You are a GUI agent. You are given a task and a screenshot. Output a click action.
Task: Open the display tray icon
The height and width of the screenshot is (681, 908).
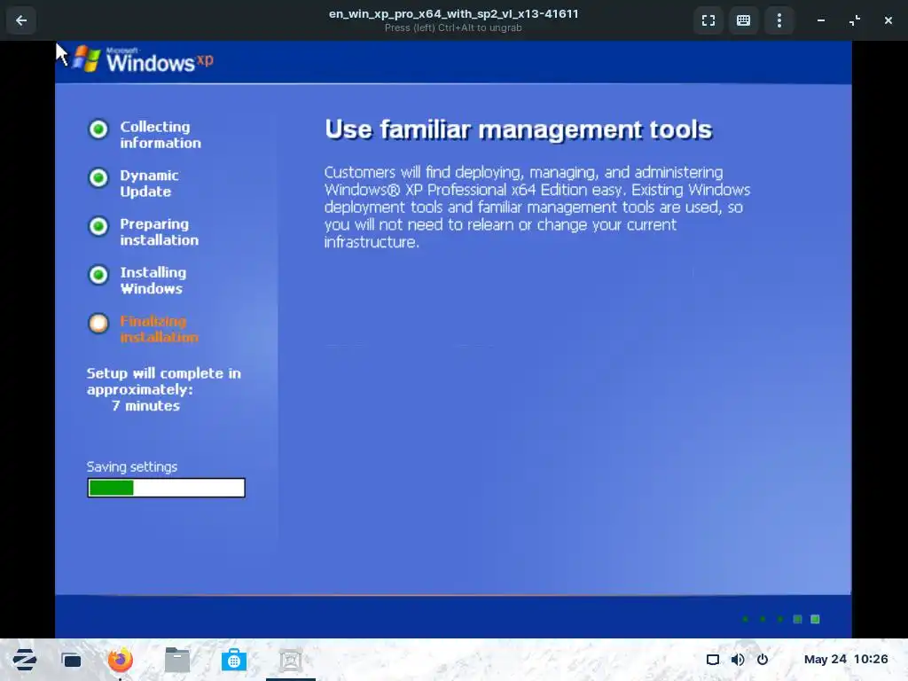click(x=713, y=660)
